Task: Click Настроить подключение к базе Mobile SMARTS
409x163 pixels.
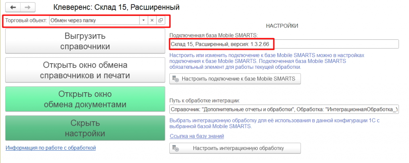Action: (x=235, y=79)
